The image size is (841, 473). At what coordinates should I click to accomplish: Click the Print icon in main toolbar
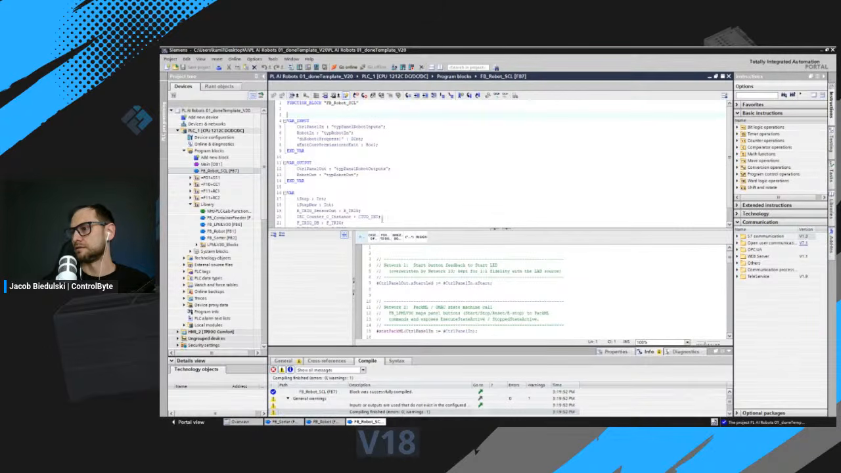tap(219, 67)
